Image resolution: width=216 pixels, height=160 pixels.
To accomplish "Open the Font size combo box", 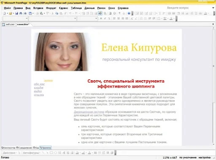I will click(x=87, y=19).
